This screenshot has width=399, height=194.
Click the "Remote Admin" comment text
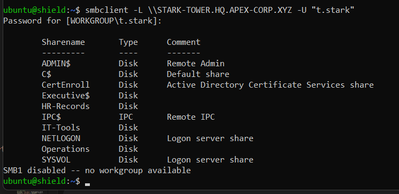click(195, 64)
